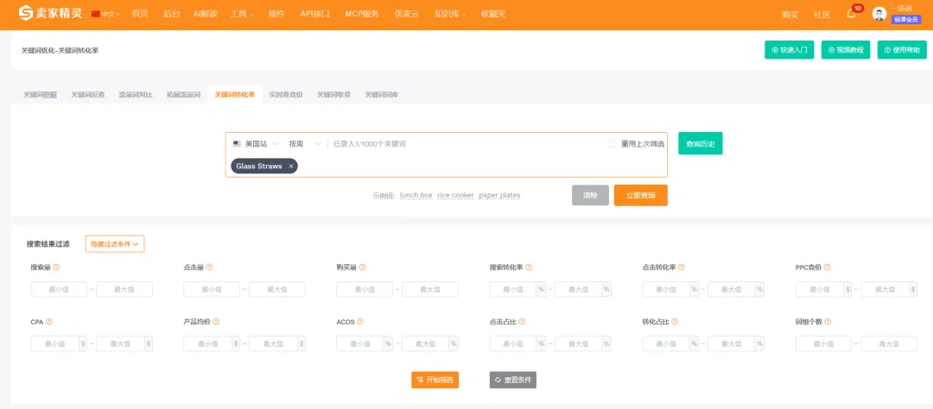
Task: Click the 视频教程 button
Action: pos(846,50)
